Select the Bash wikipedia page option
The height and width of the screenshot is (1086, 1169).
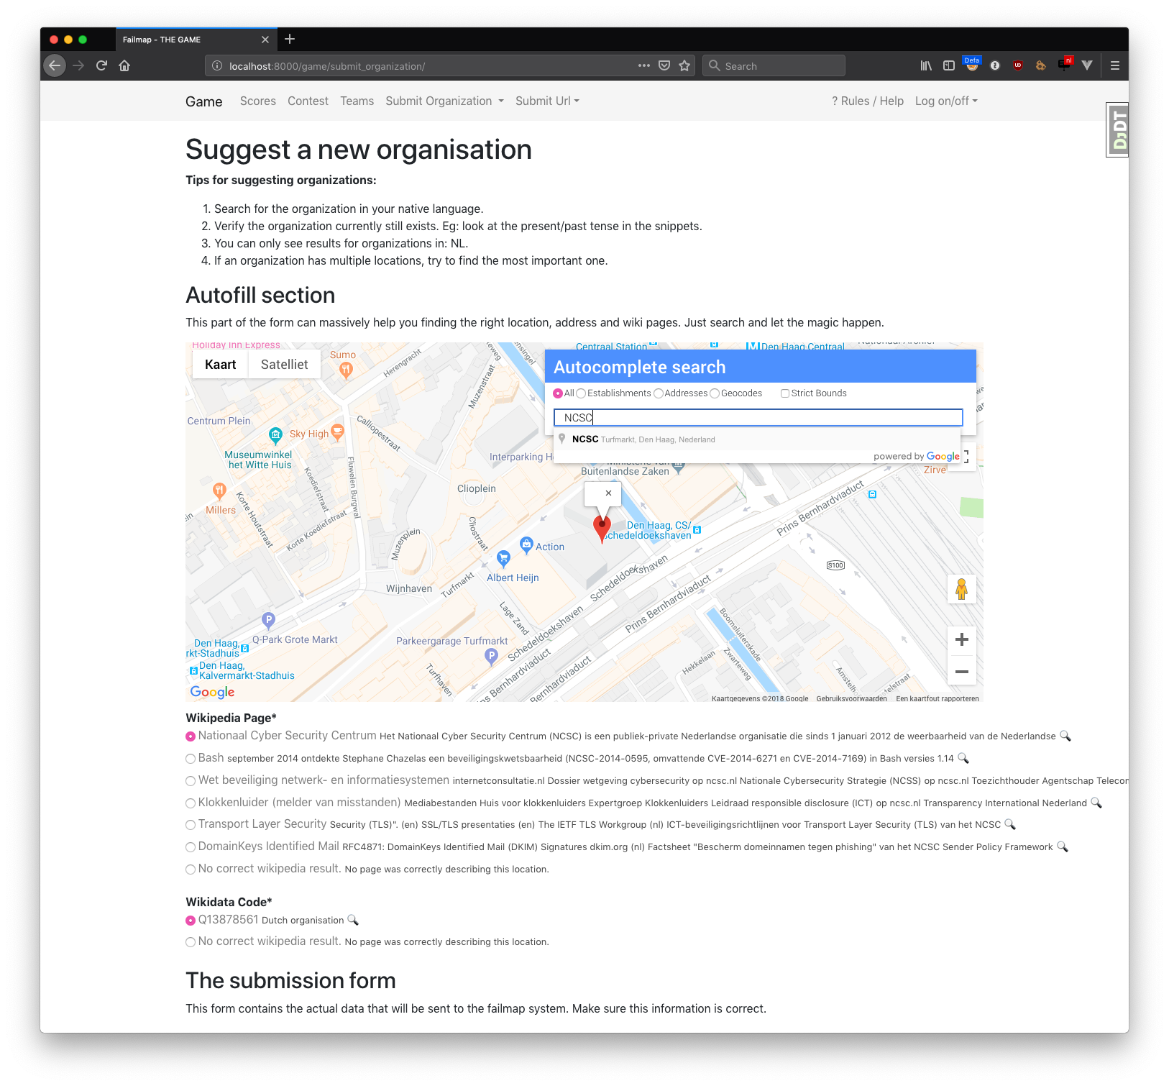(x=191, y=759)
